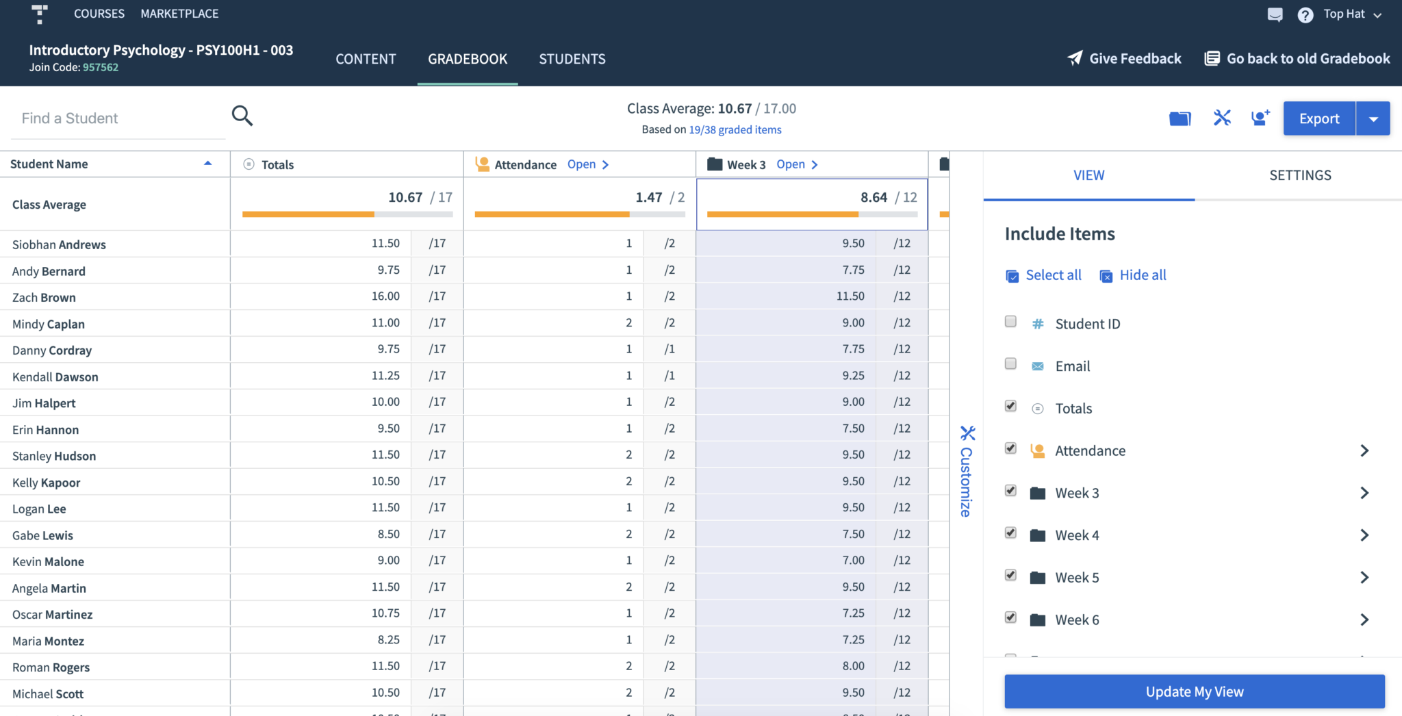The width and height of the screenshot is (1402, 716).
Task: Click the Week 5 folder icon in panel
Action: pos(1038,578)
